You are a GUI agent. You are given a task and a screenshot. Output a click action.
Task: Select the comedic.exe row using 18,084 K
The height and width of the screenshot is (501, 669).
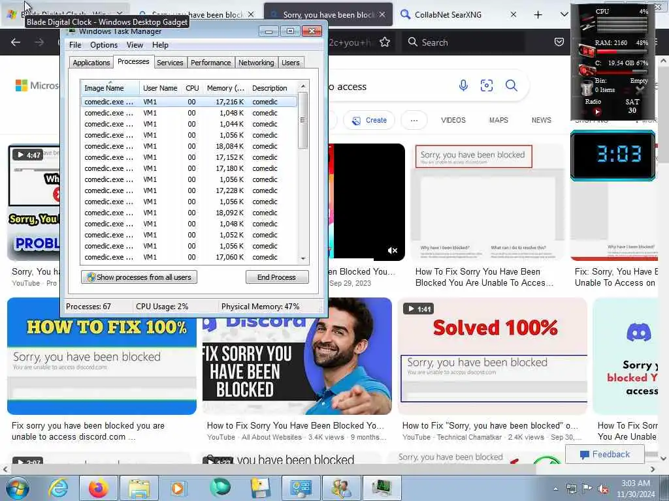[189, 146]
